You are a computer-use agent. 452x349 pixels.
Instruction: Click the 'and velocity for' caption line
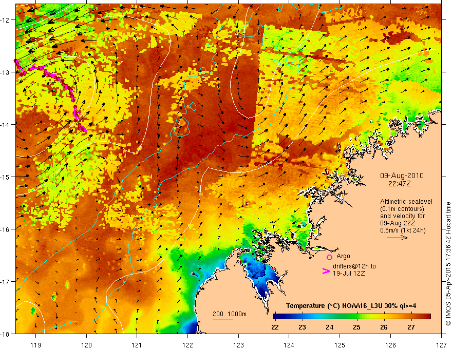point(402,216)
